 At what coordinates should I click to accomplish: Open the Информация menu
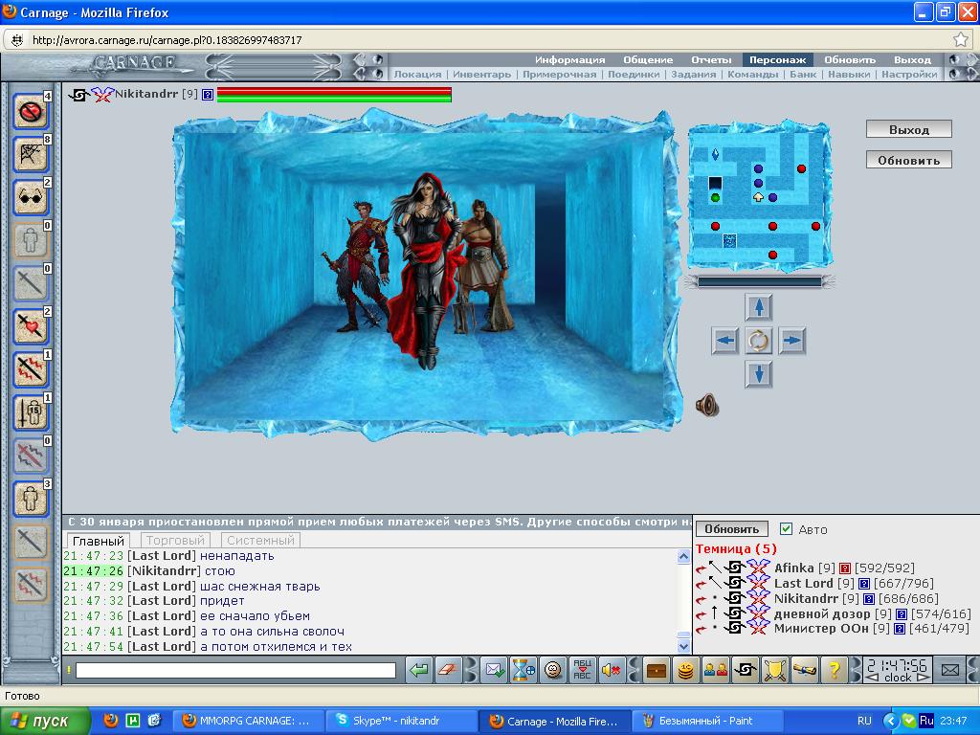click(x=570, y=60)
